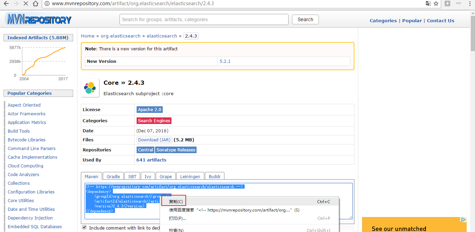Viewport: 475px width, 232px height.
Task: Click the browser address bar URL
Action: point(133,3)
